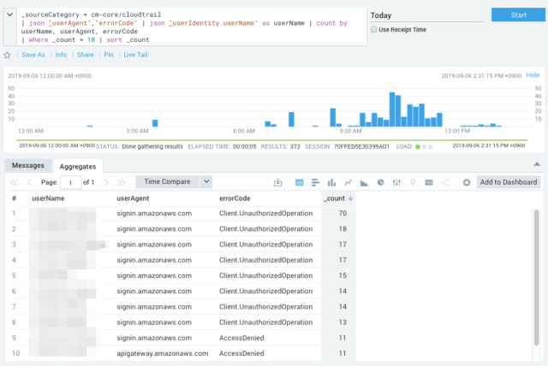Click the histogram bar near 3:00 AM

[155, 123]
